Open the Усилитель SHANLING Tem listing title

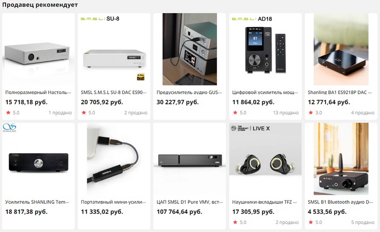coord(37,202)
